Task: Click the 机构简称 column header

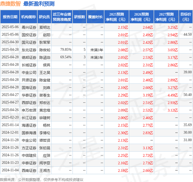Action: point(28,17)
